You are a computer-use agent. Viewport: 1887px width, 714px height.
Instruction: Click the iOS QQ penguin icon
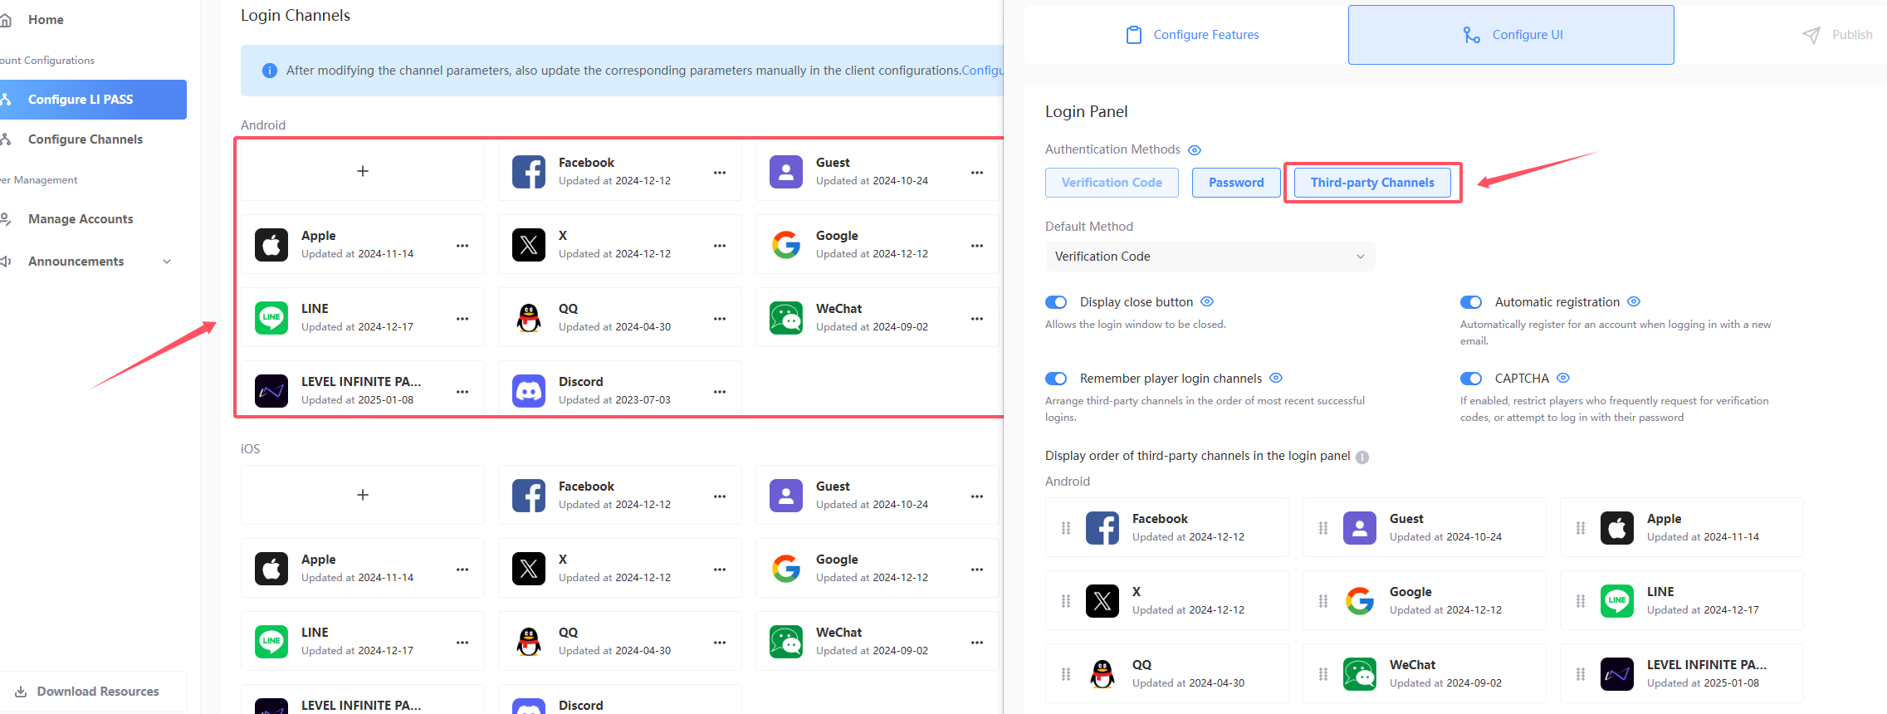(x=528, y=642)
